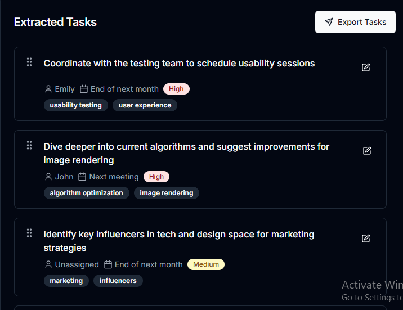Select the marketing tag

(66, 281)
